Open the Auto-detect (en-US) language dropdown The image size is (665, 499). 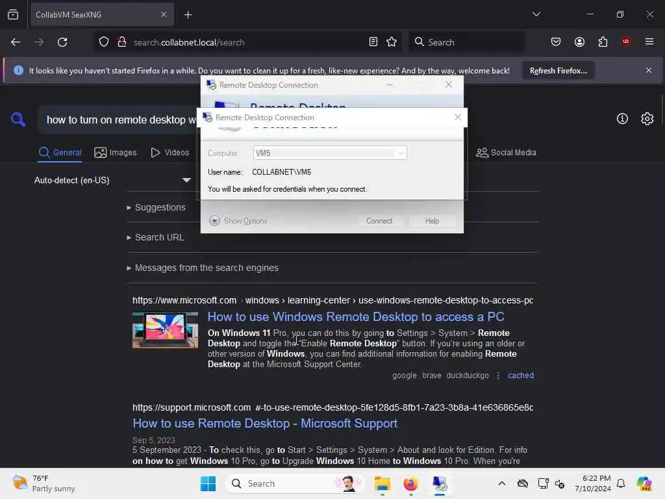pyautogui.click(x=112, y=181)
